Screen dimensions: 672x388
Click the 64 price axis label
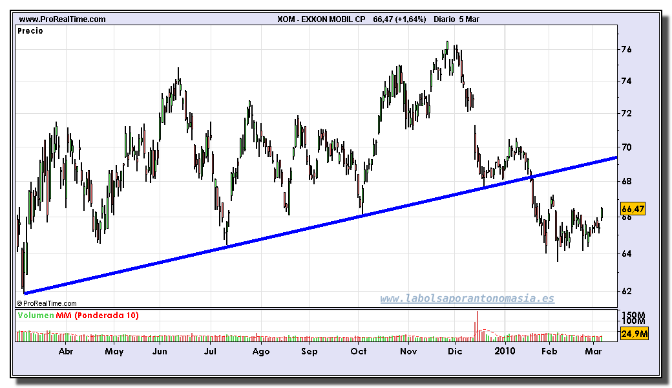click(626, 253)
